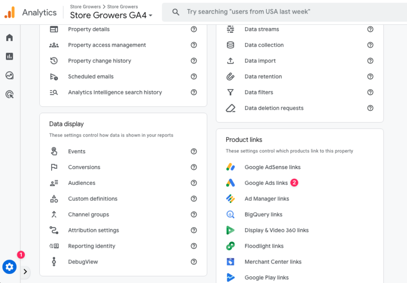Open Google Ads links
The width and height of the screenshot is (407, 283).
266,183
